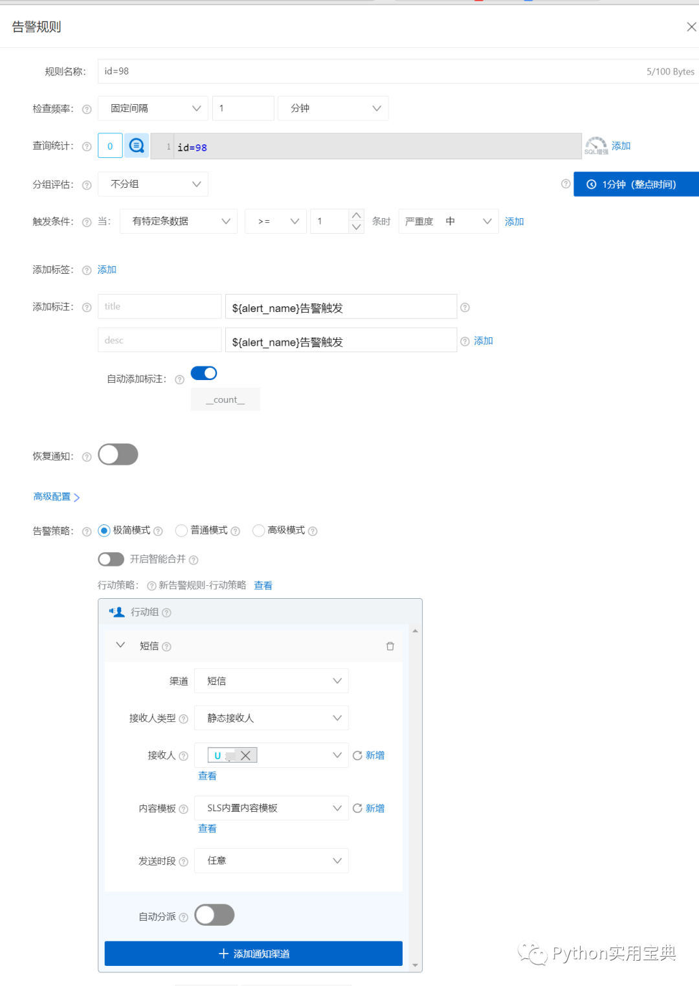Click help icon next to 触发条件

(x=87, y=222)
